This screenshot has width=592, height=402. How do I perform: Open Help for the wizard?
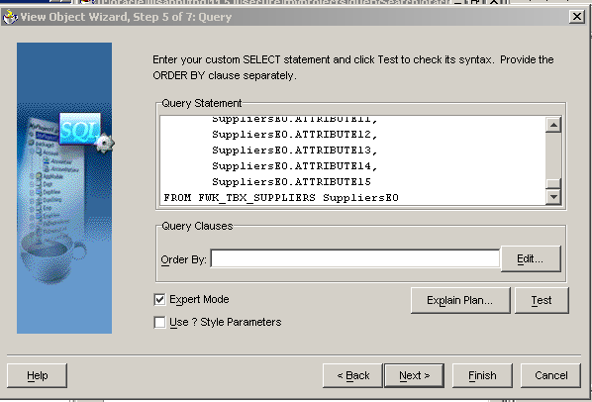coord(37,375)
